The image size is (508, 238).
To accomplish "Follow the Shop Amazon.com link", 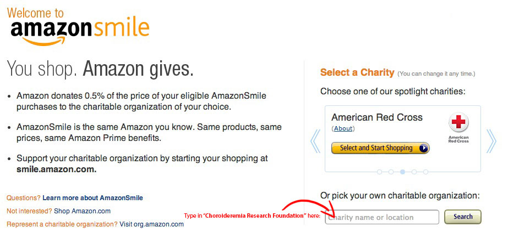I will (83, 211).
